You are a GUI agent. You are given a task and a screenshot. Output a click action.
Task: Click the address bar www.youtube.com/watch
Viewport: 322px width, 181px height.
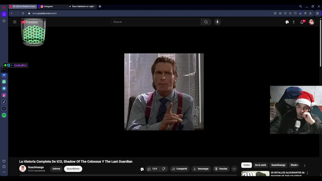coord(45,13)
